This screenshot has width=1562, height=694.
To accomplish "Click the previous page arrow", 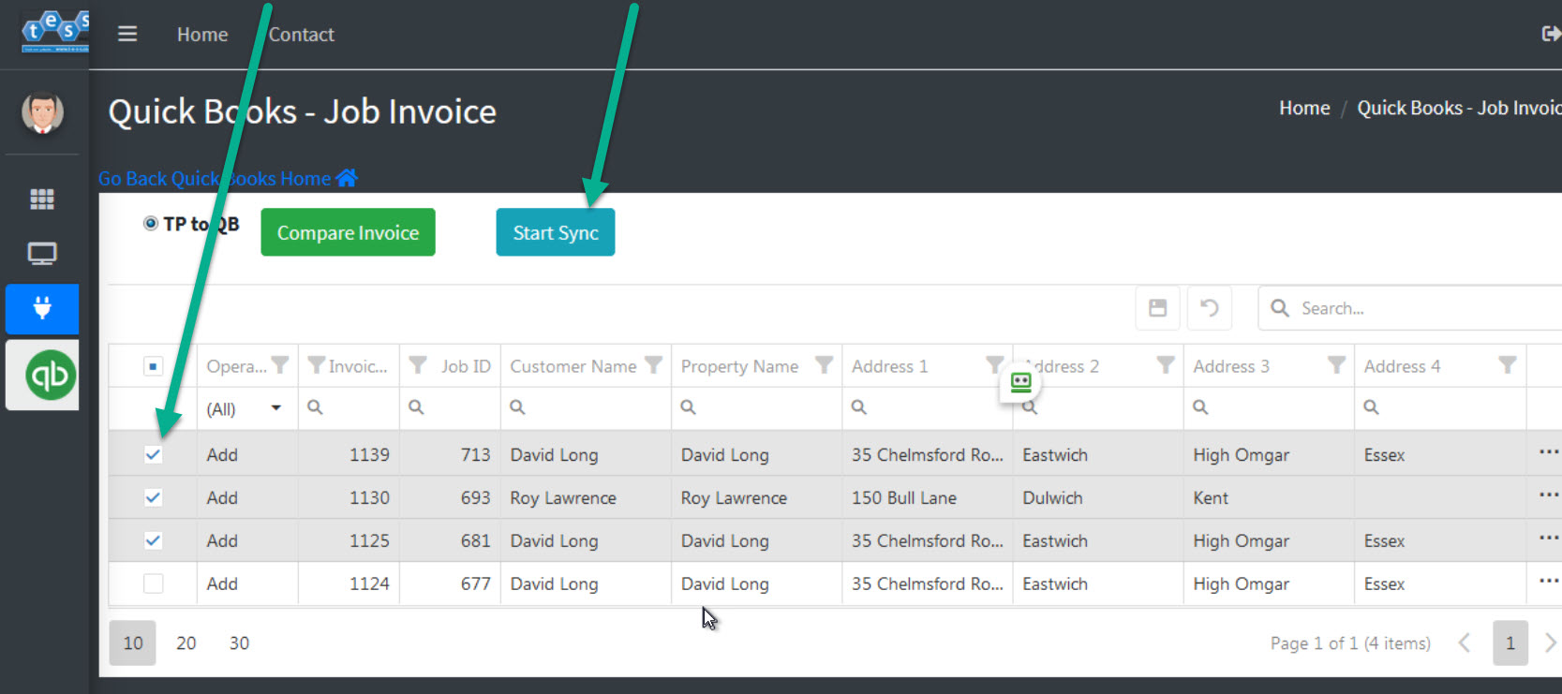I will click(1465, 643).
